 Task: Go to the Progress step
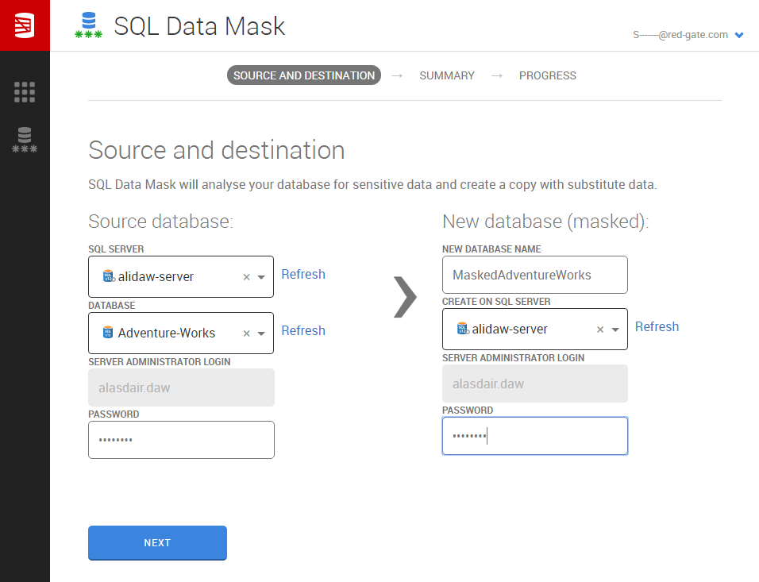pyautogui.click(x=548, y=75)
